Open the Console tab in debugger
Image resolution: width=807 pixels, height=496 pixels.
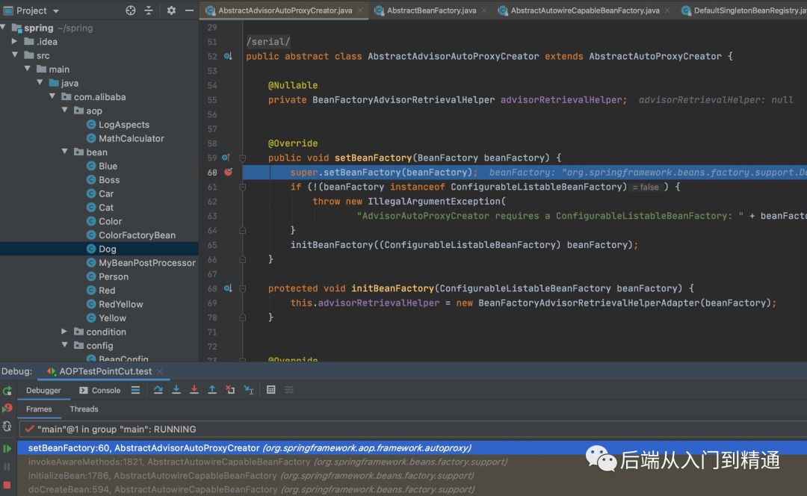click(x=100, y=391)
